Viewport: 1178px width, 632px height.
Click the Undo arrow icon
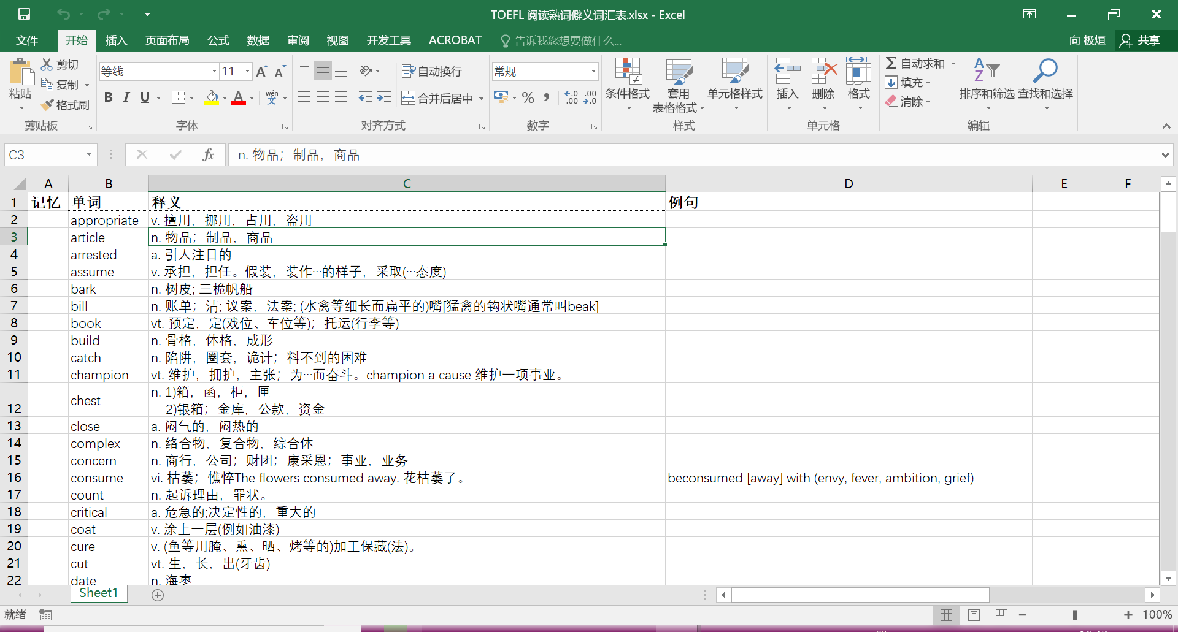pos(63,13)
